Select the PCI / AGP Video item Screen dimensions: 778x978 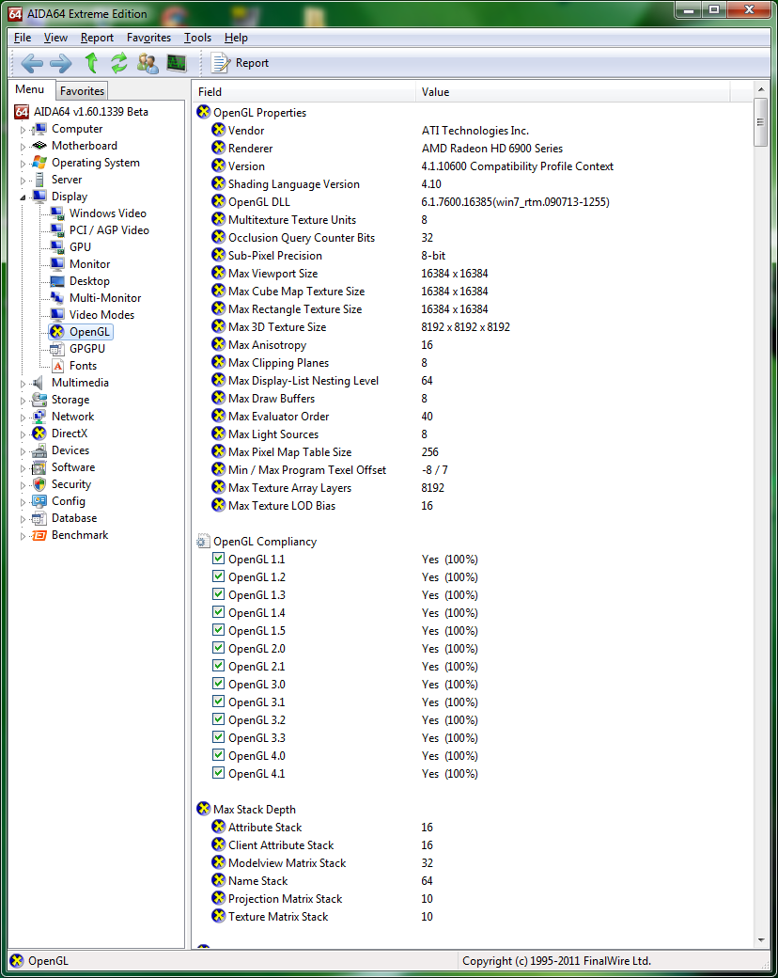coord(109,230)
